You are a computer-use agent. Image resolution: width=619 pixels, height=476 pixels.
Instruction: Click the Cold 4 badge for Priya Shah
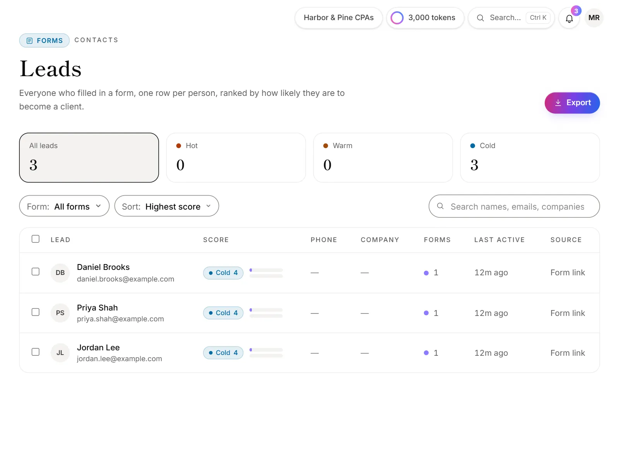pos(223,313)
